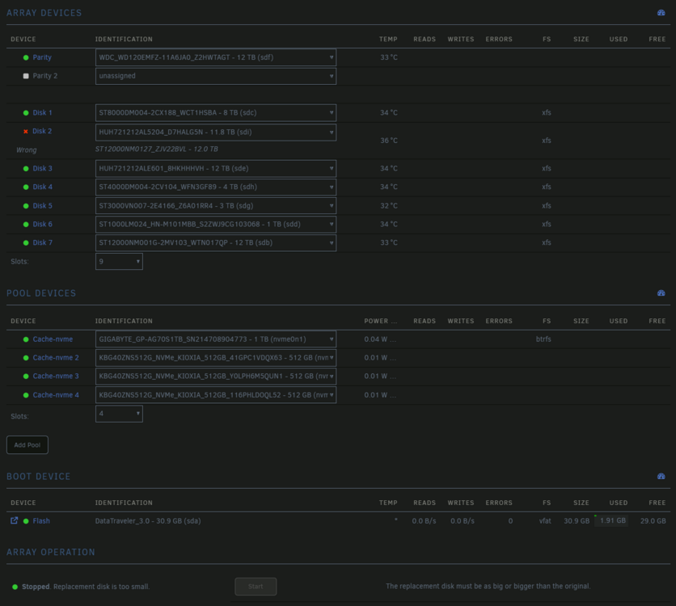
Task: Open the Disk 1 device link
Action: tap(42, 113)
